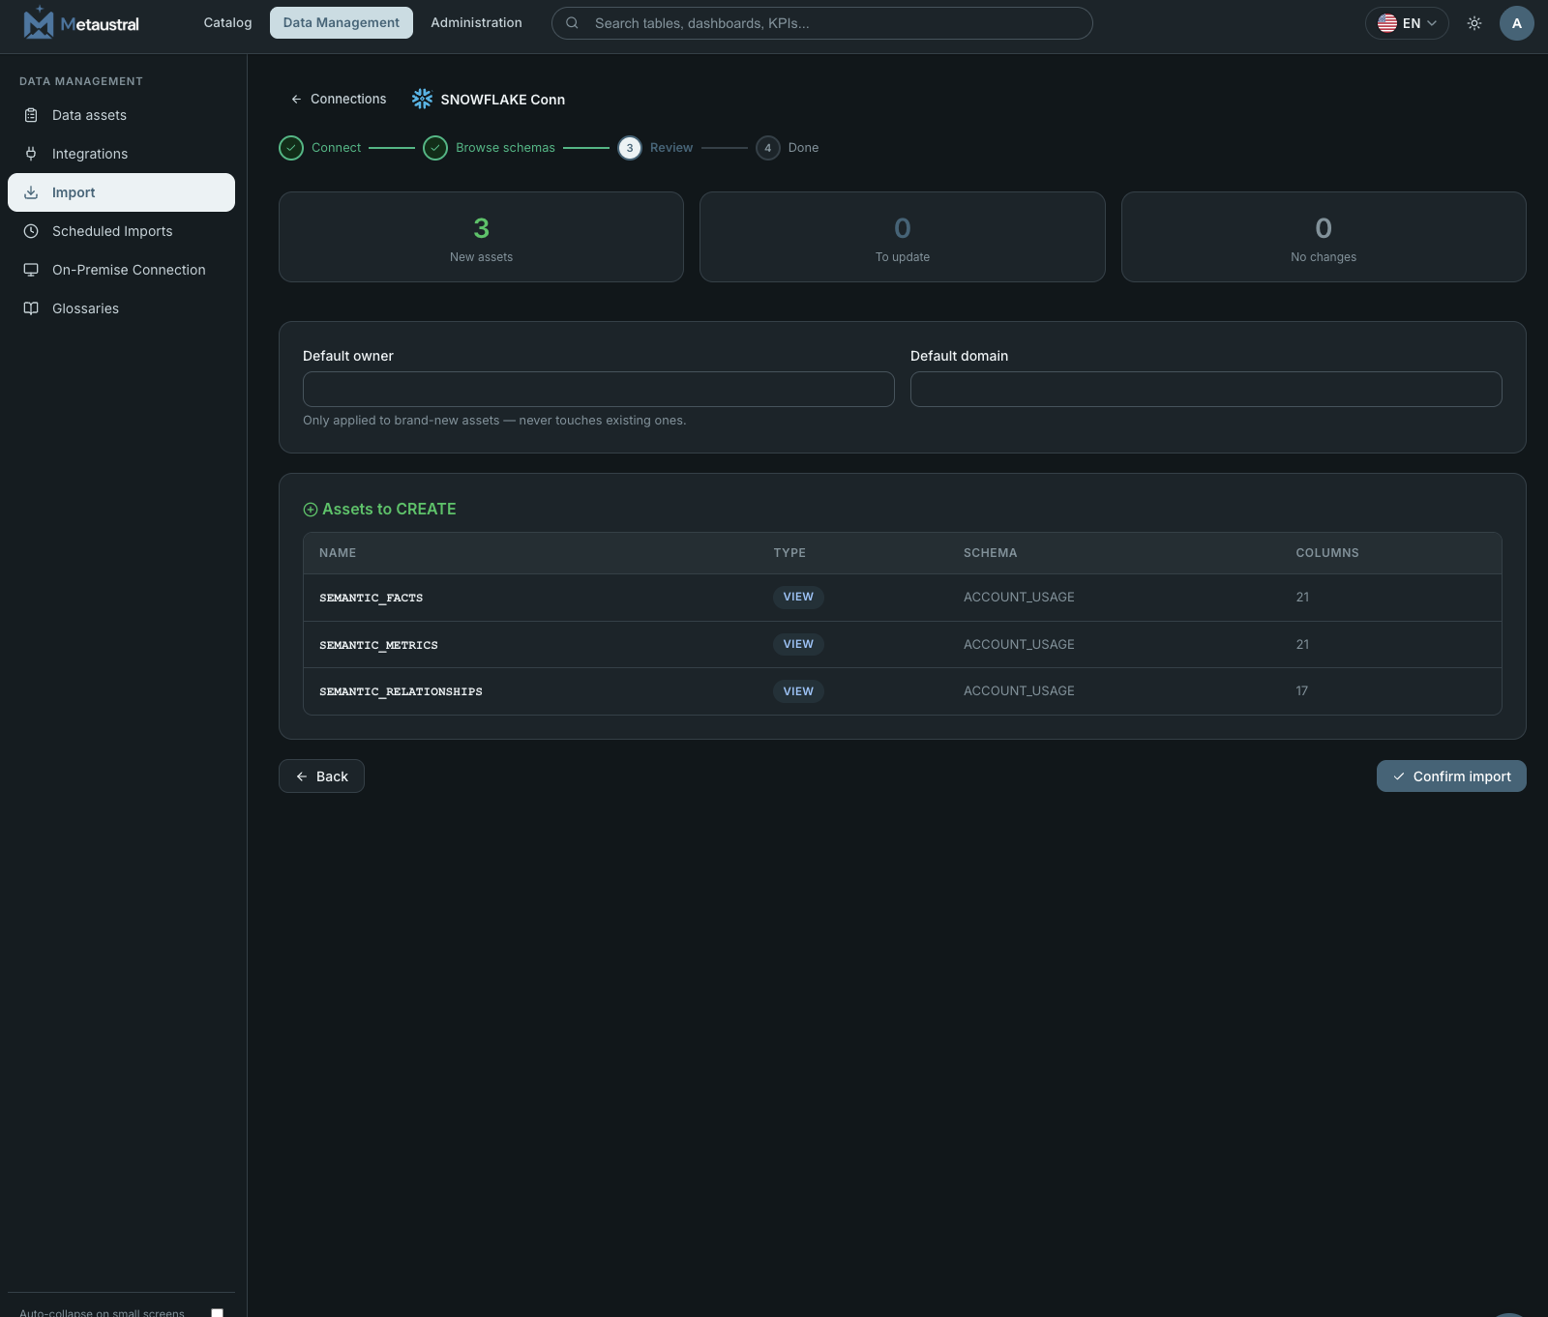Select the Done step 4 circle

(x=768, y=148)
